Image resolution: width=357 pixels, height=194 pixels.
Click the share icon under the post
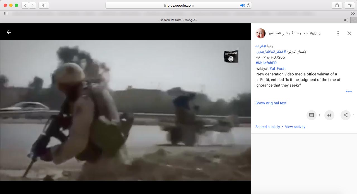345,115
